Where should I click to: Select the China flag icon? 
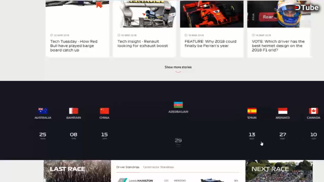tap(104, 111)
